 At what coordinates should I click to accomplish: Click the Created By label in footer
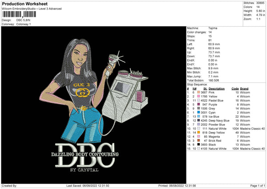[9, 185]
